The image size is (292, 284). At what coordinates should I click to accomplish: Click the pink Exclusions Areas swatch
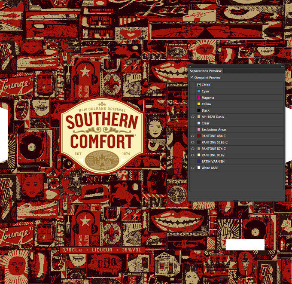click(199, 129)
